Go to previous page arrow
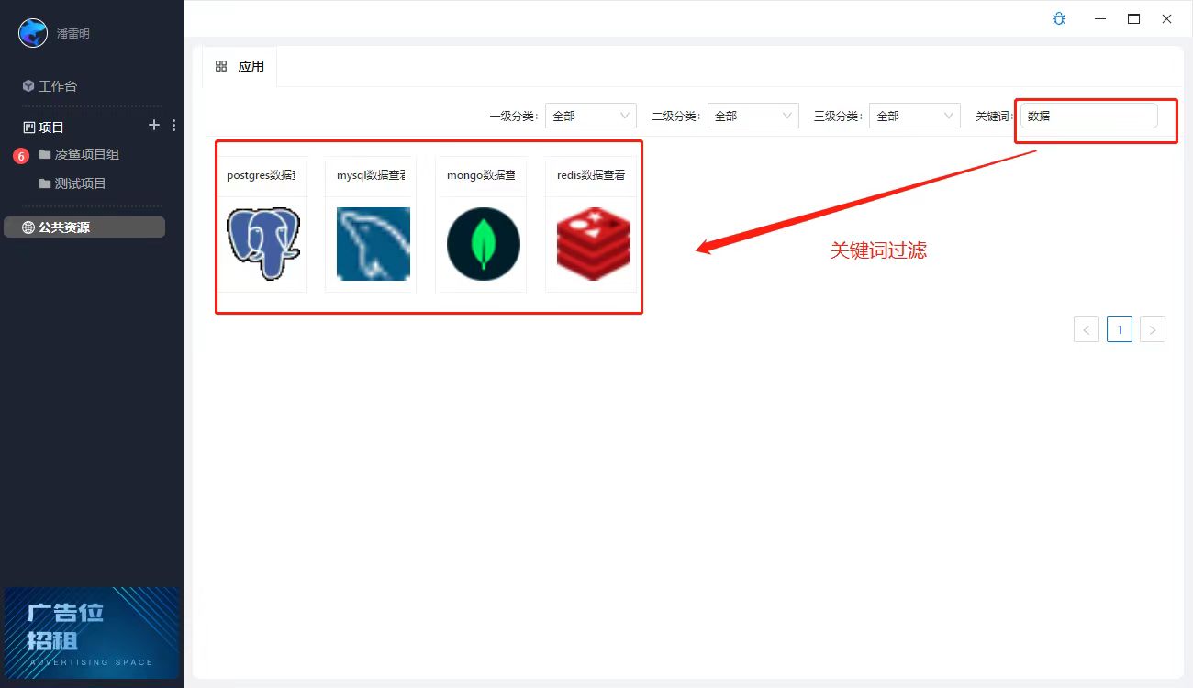Screen dimensions: 1193x688 pyautogui.click(x=1087, y=329)
